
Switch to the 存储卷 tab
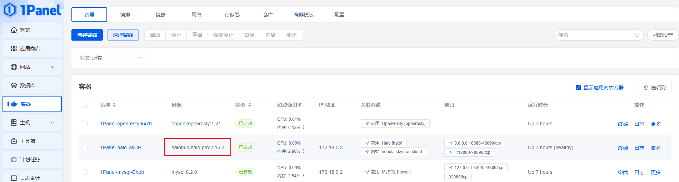(x=232, y=15)
